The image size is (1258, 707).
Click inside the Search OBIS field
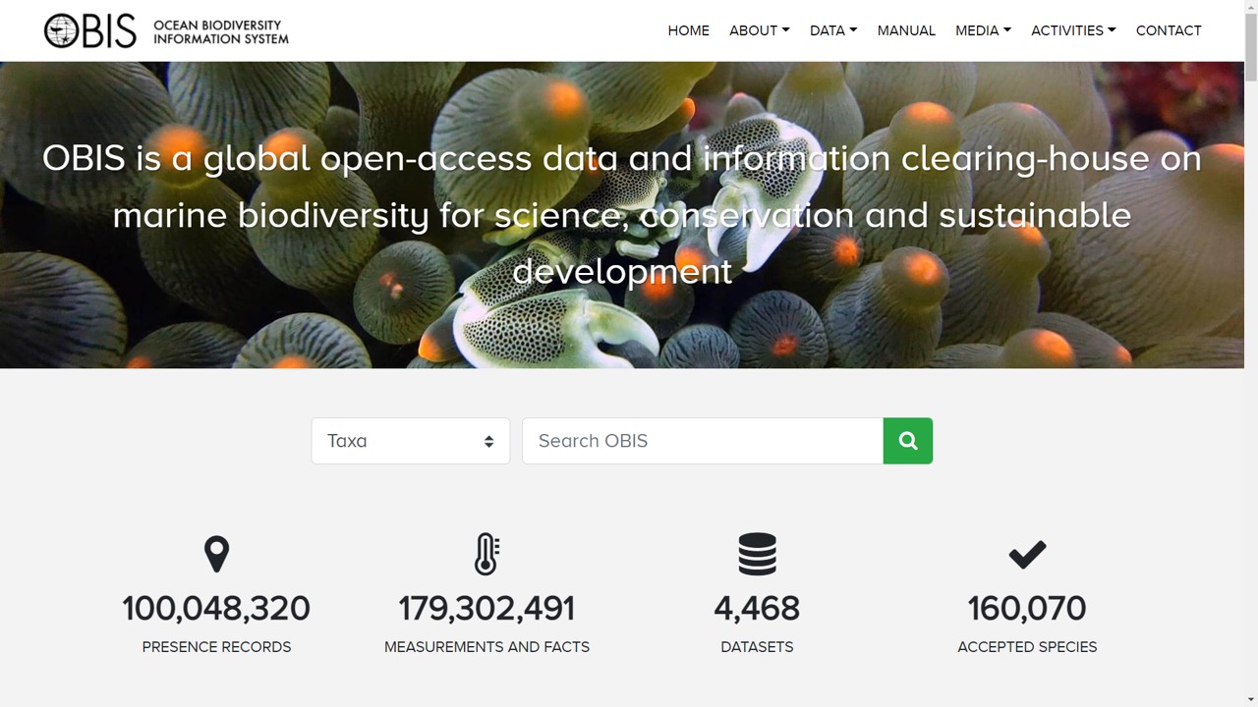click(702, 441)
